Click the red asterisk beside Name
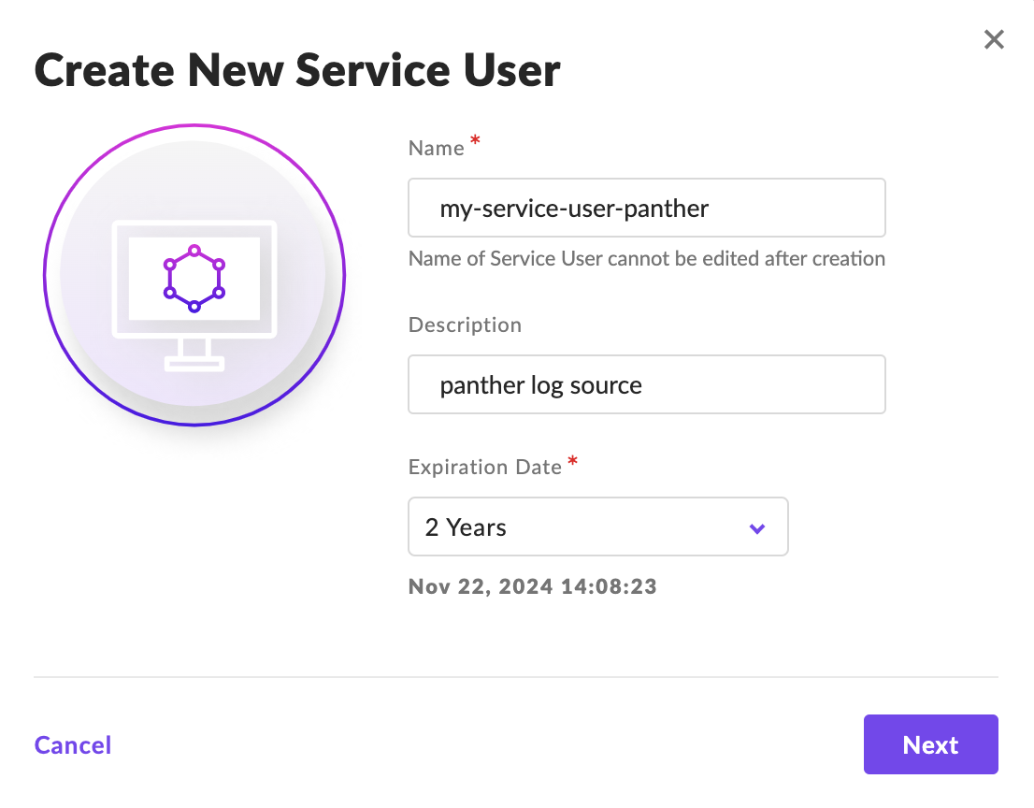 click(475, 141)
